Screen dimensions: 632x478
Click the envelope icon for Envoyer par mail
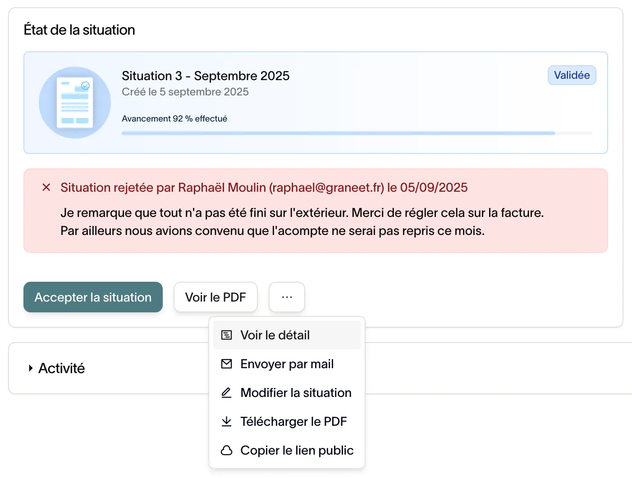click(226, 364)
